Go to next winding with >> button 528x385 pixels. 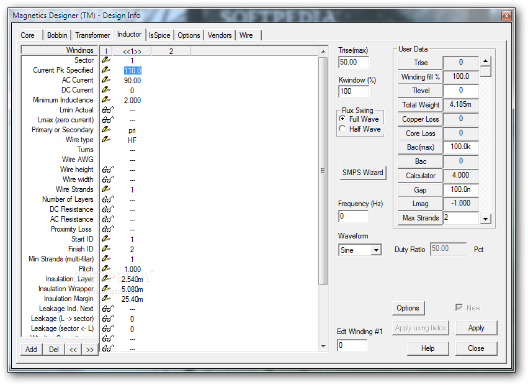point(89,350)
